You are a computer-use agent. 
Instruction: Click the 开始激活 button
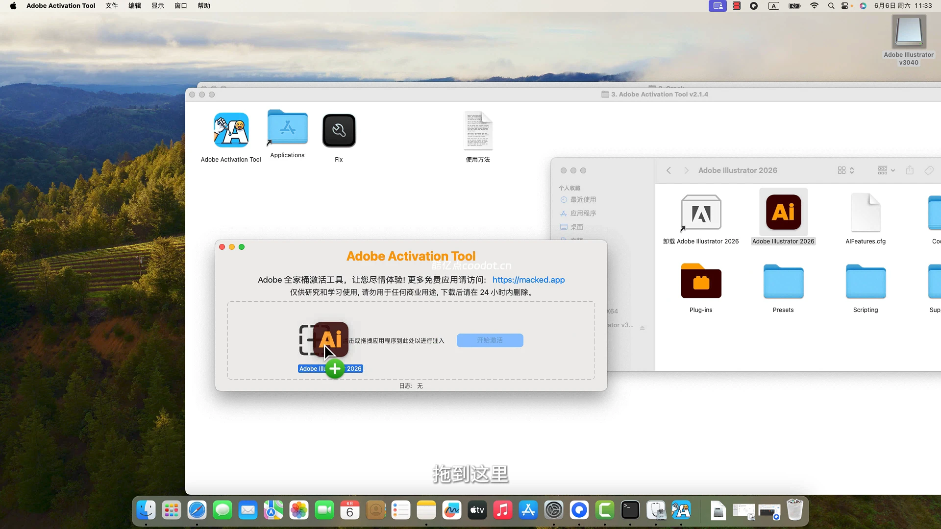point(490,340)
